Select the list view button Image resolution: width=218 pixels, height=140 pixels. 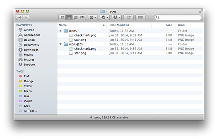pyautogui.click(x=69, y=17)
